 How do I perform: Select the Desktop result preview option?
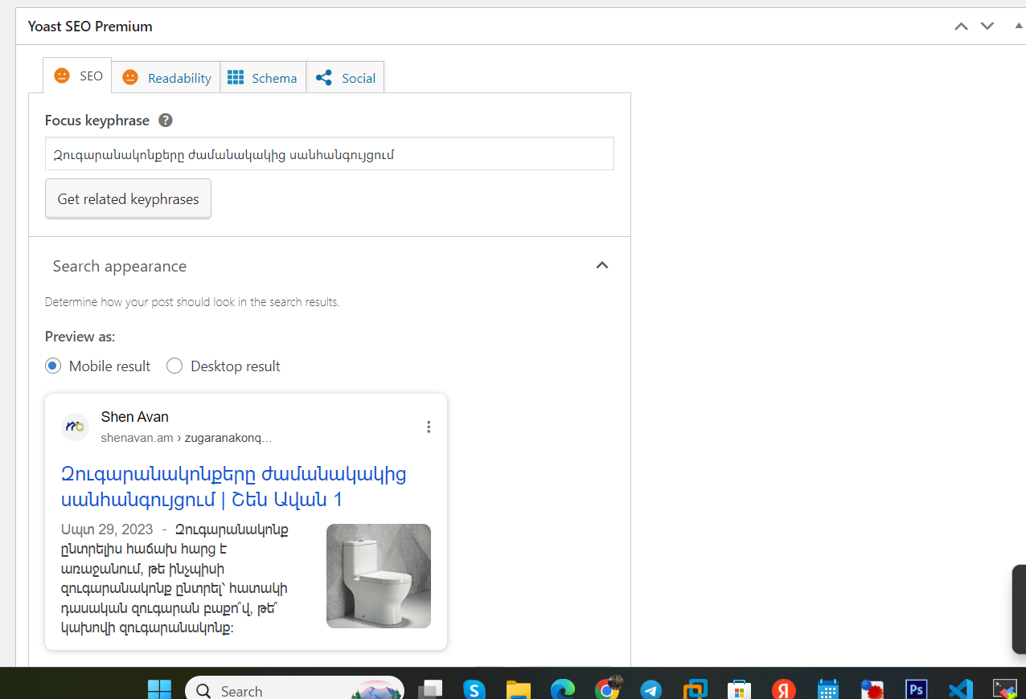click(x=174, y=366)
